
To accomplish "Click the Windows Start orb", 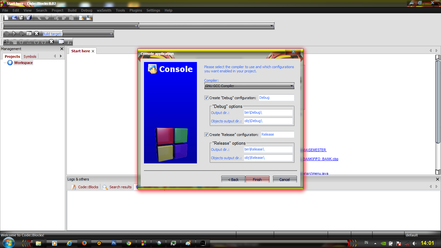I will [8, 243].
